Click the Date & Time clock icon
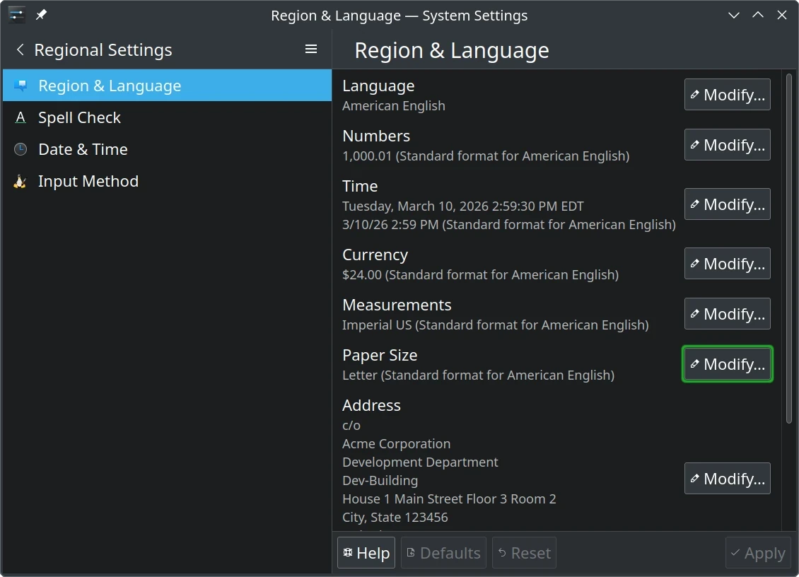This screenshot has height=577, width=799. click(x=21, y=149)
